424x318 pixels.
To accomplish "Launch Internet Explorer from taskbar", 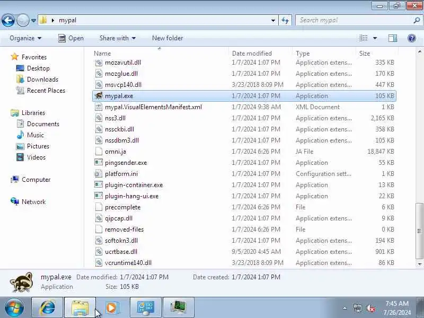I will 48,308.
